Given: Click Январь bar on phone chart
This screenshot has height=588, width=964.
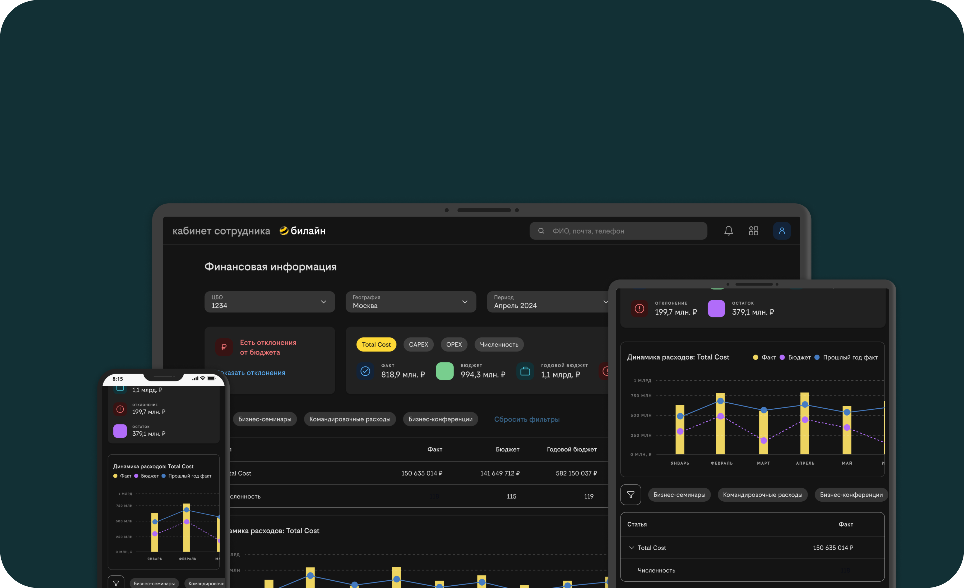Looking at the screenshot, I should coord(155,533).
